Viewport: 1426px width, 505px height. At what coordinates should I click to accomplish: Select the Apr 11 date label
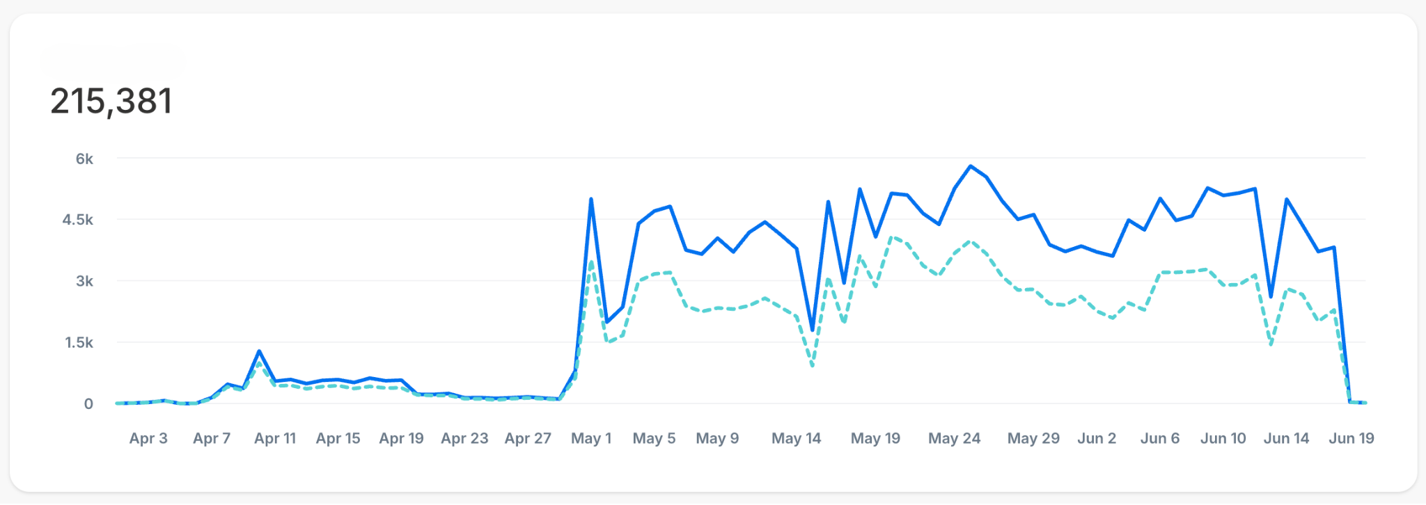click(275, 439)
